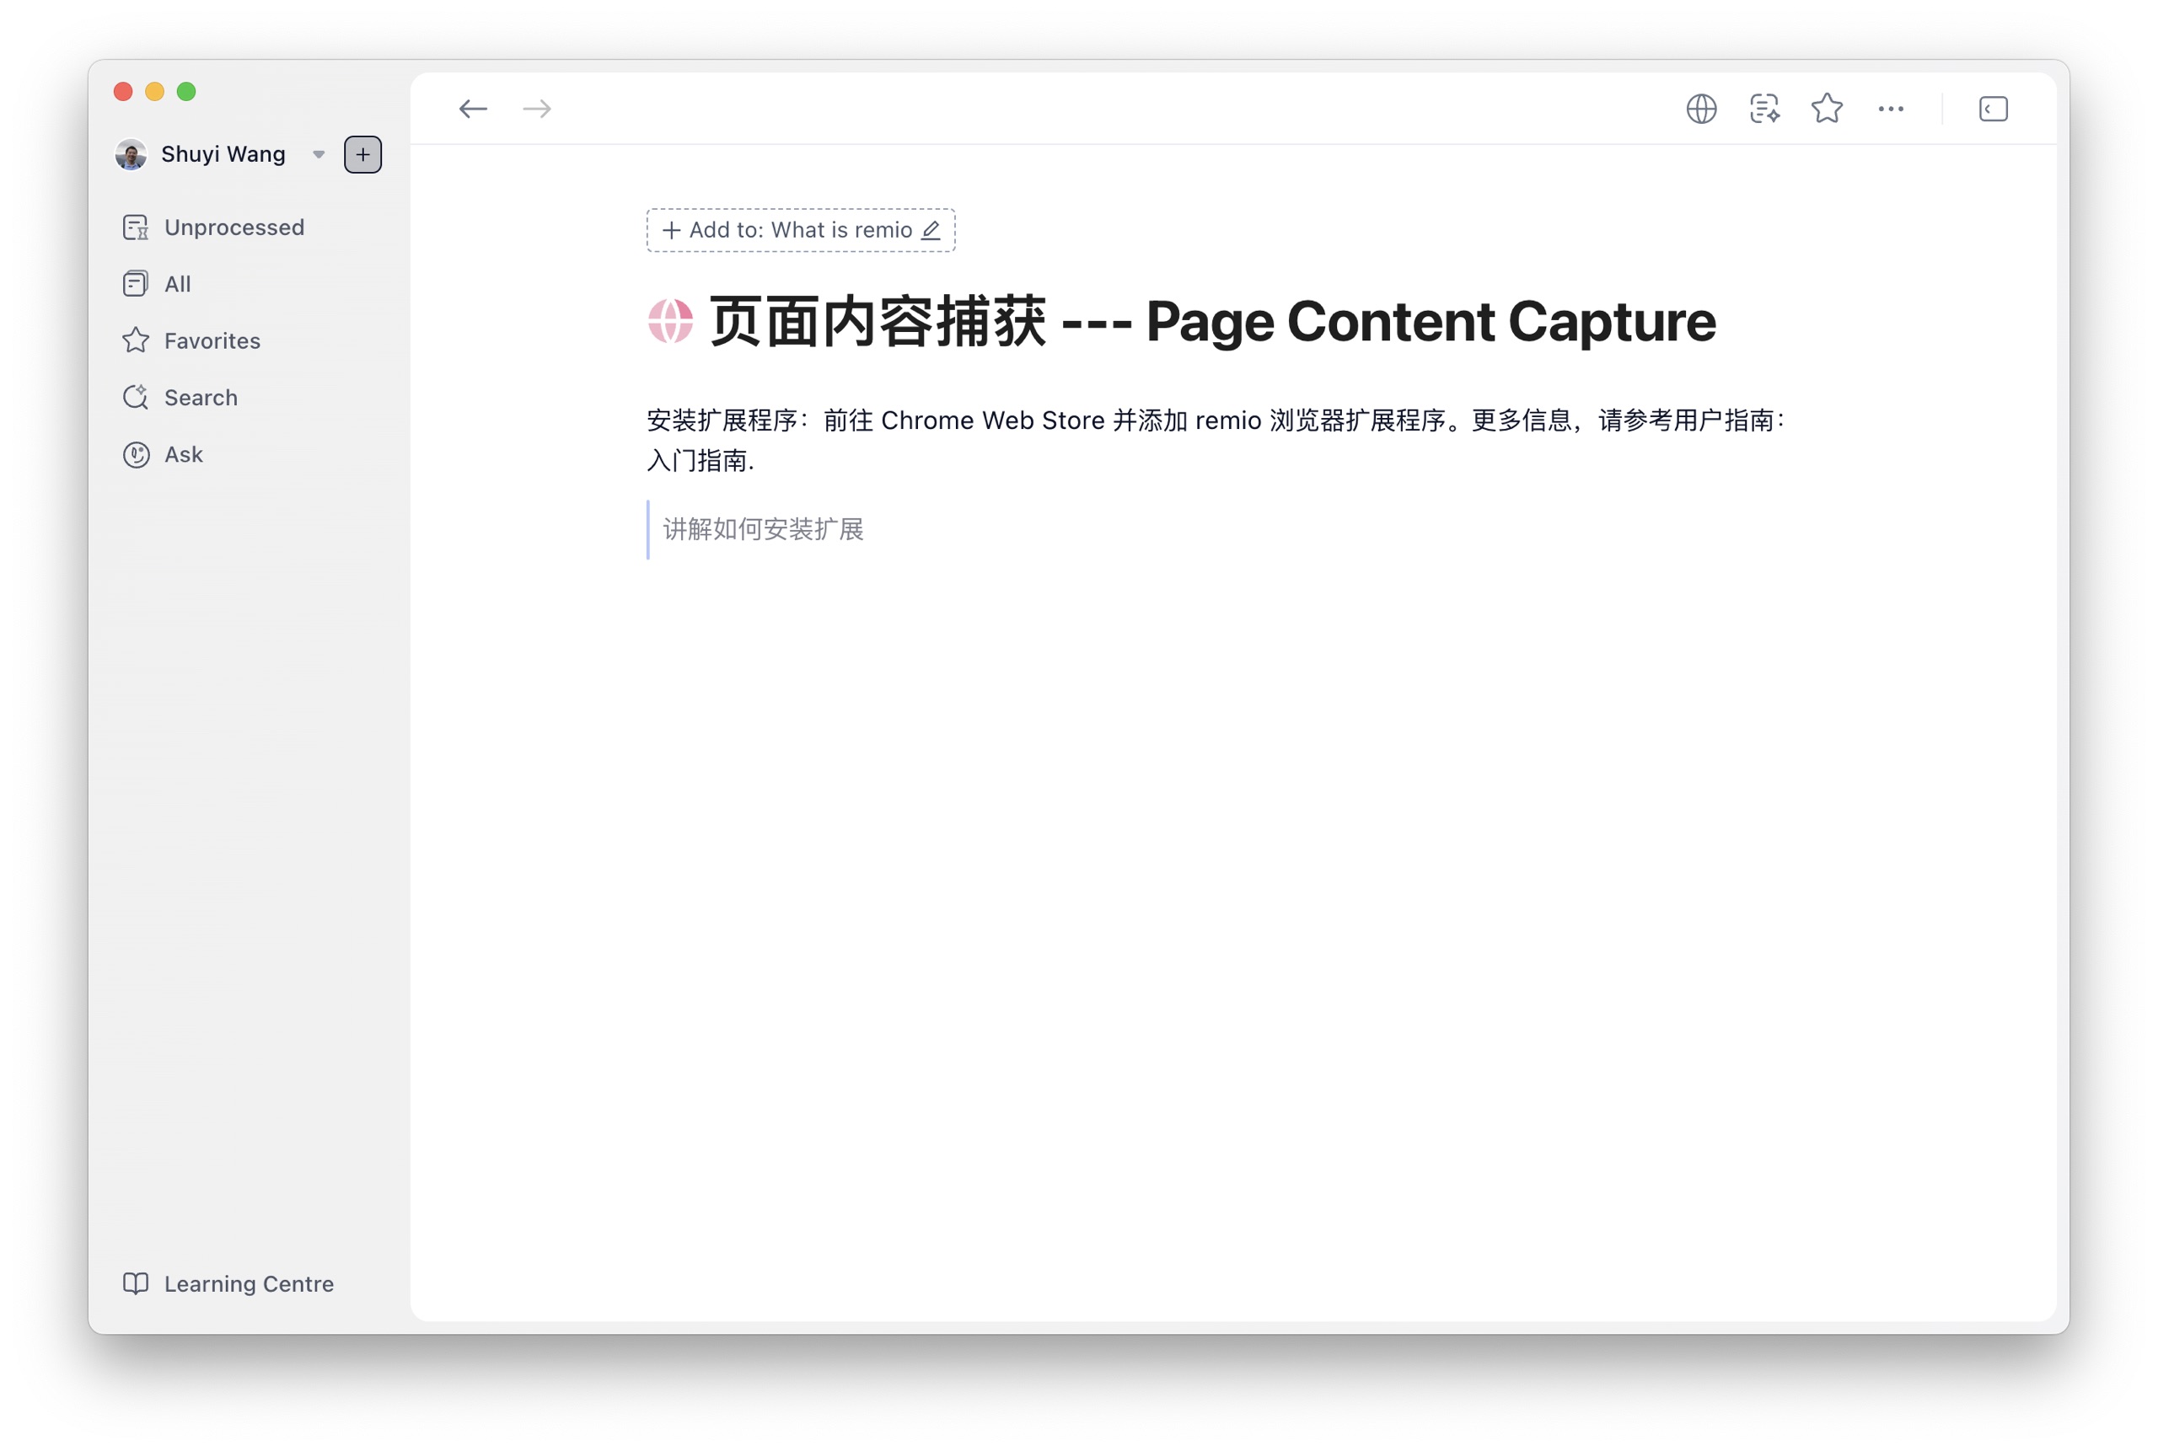Click the paragraph mentioning Chrome Web Store
The height and width of the screenshot is (1451, 2158).
coord(1216,441)
